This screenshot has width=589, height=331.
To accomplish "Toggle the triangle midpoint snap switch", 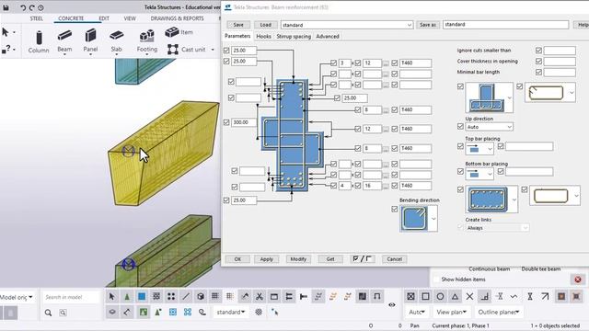I will [x=455, y=296].
